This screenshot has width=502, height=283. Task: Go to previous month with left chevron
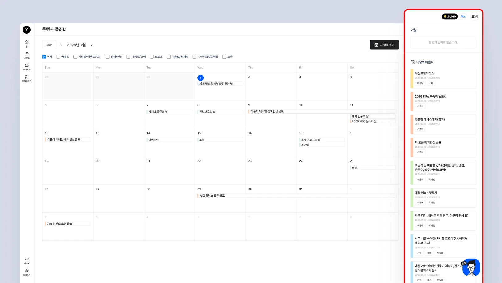[x=61, y=45]
